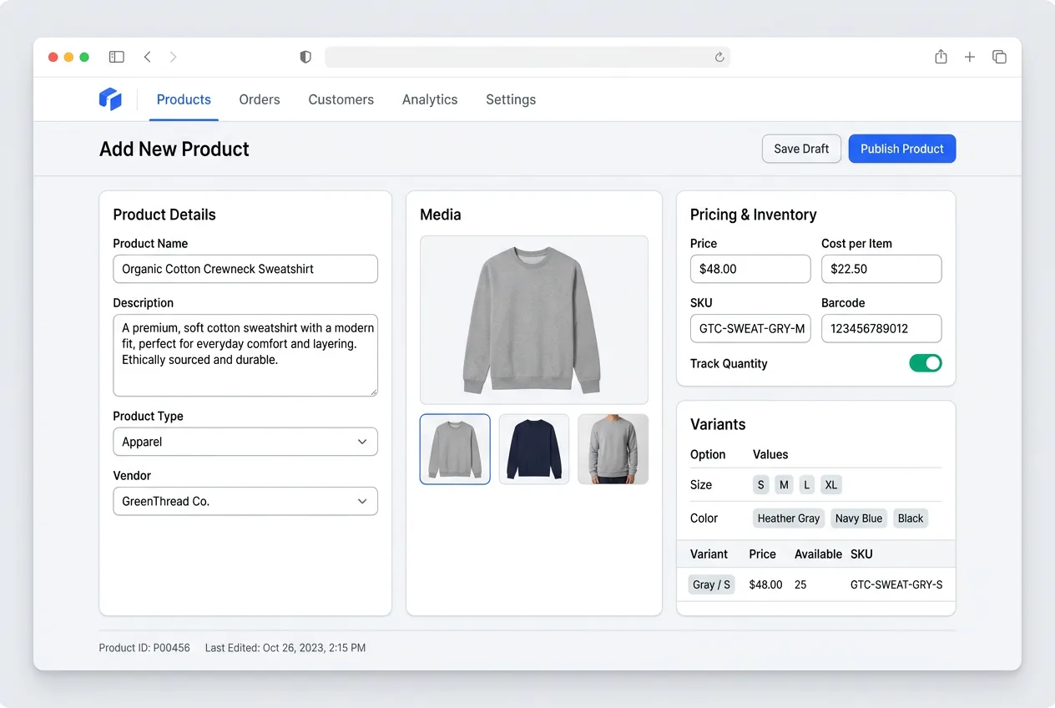
Task: Toggle the Track Quantity switch off
Action: click(x=926, y=363)
